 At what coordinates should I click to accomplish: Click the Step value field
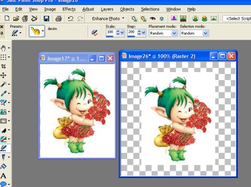(132, 32)
